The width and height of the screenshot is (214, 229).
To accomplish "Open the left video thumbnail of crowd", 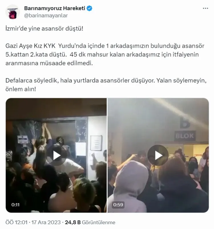I will coord(56,155).
